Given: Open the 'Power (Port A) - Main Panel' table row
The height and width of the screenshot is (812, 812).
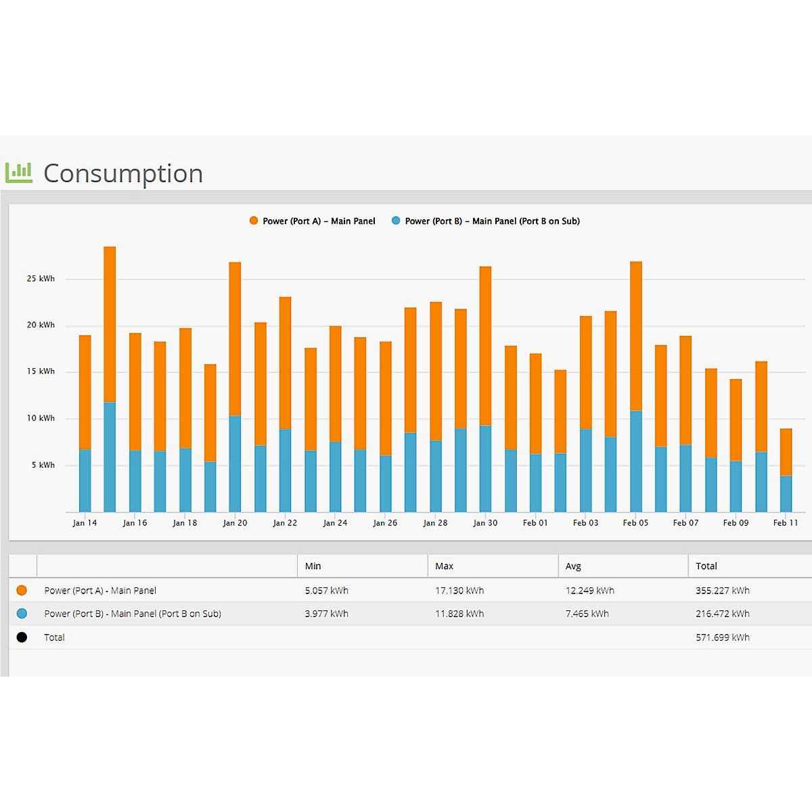Looking at the screenshot, I should 100,590.
